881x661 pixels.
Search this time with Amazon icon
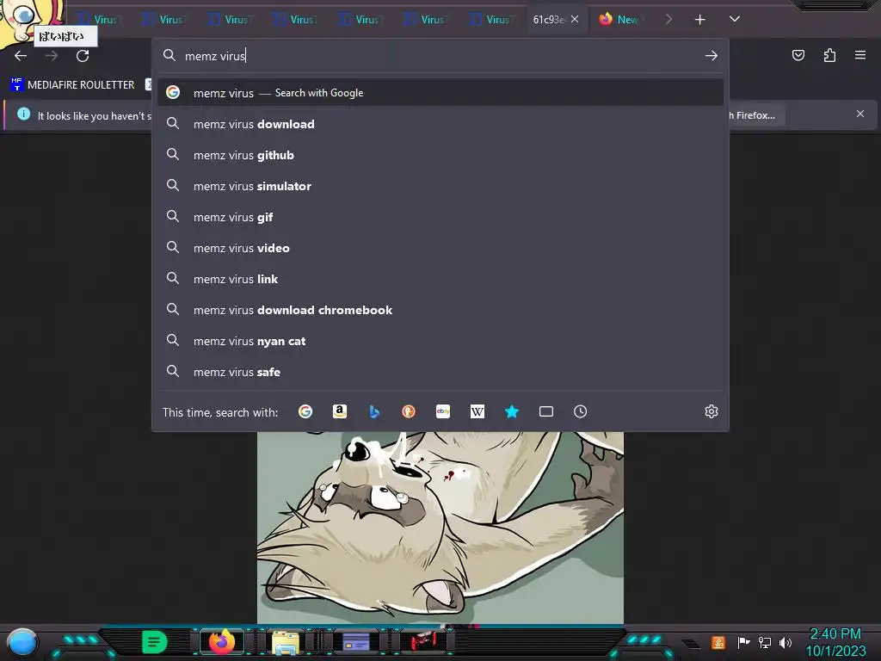(x=339, y=411)
